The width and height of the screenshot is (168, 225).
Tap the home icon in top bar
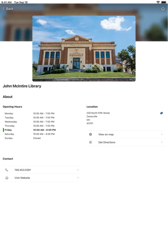click(163, 9)
